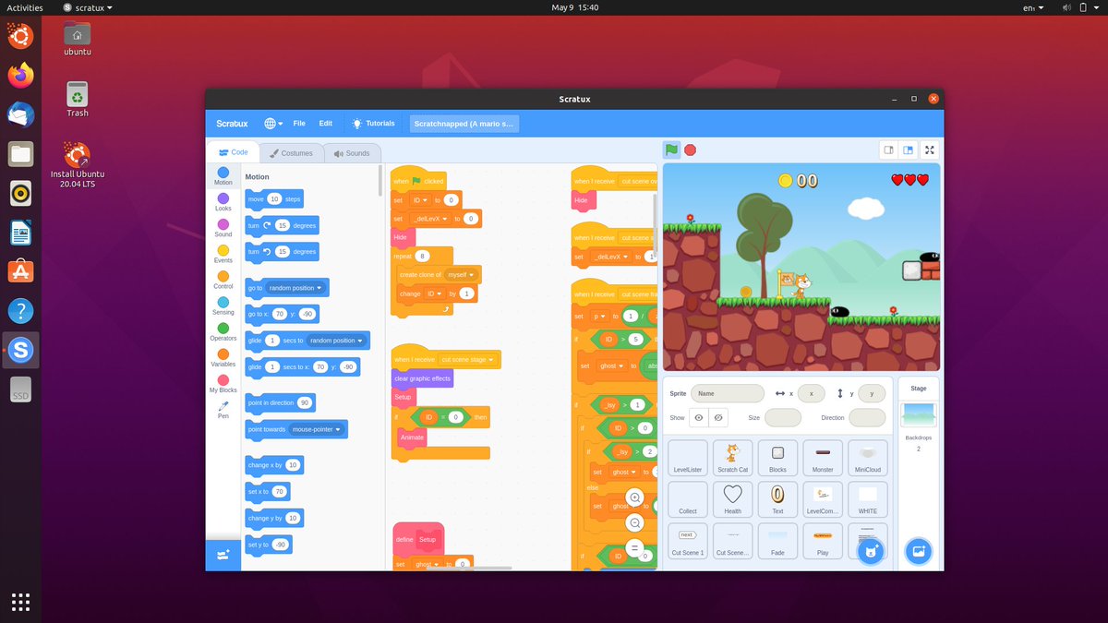Switch to the Costumes tab
This screenshot has width=1108, height=623.
[290, 153]
